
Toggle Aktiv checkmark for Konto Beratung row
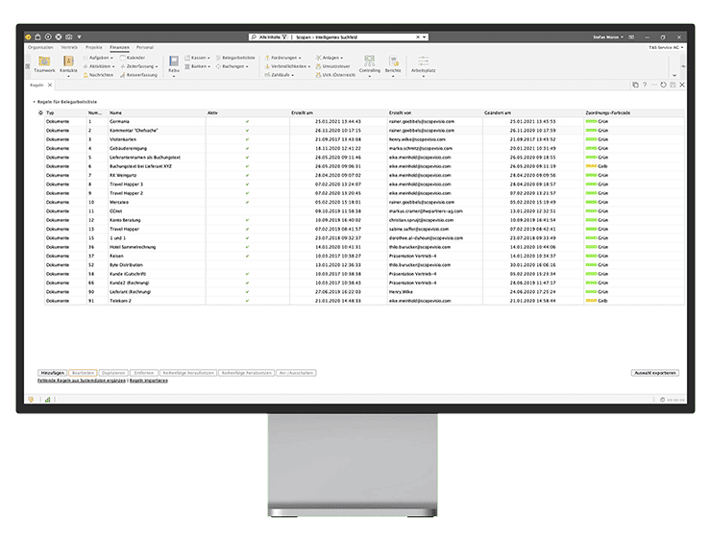pos(247,220)
